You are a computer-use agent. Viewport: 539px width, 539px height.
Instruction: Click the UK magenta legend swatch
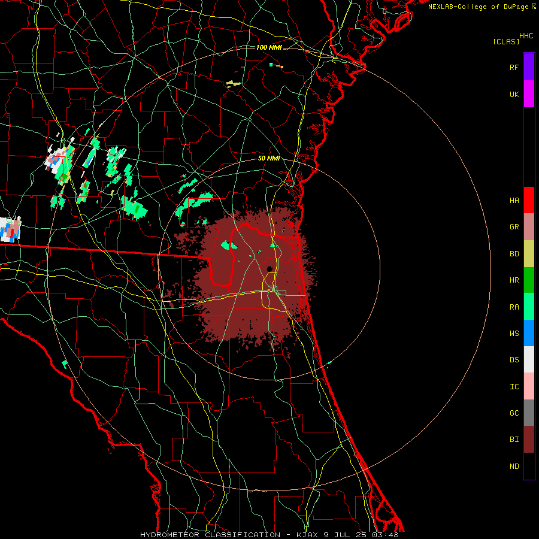pos(529,94)
